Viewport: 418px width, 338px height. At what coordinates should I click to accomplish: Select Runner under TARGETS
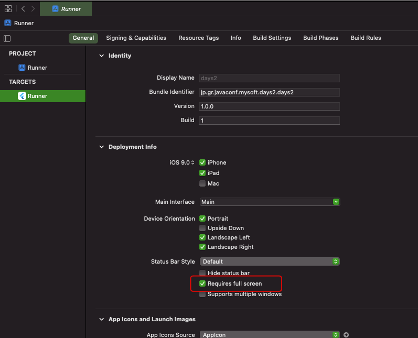[42, 96]
